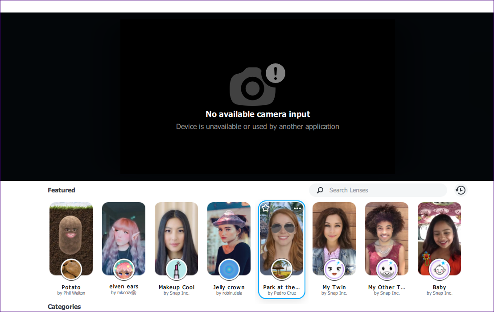
Task: Select the Makeup Cool lens circle icon
Action: click(x=176, y=269)
